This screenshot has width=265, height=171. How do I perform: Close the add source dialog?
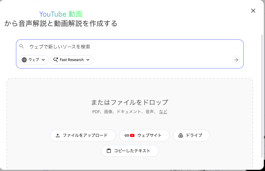point(253,11)
